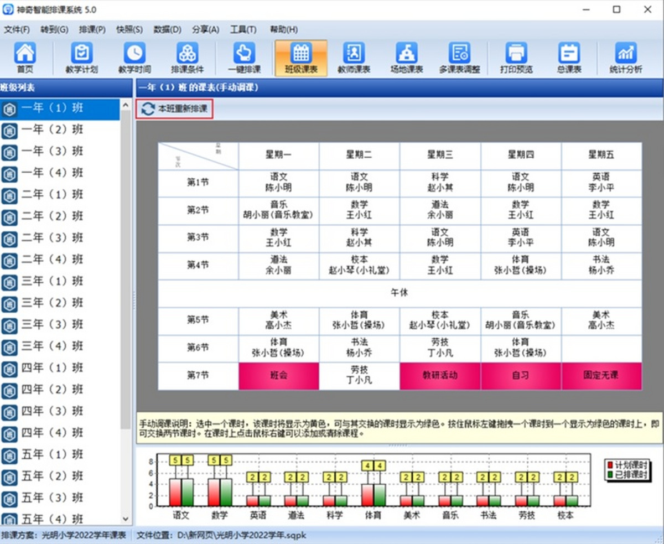This screenshot has height=544, width=664.
Task: Open the 转到(G) menu
Action: click(x=54, y=29)
